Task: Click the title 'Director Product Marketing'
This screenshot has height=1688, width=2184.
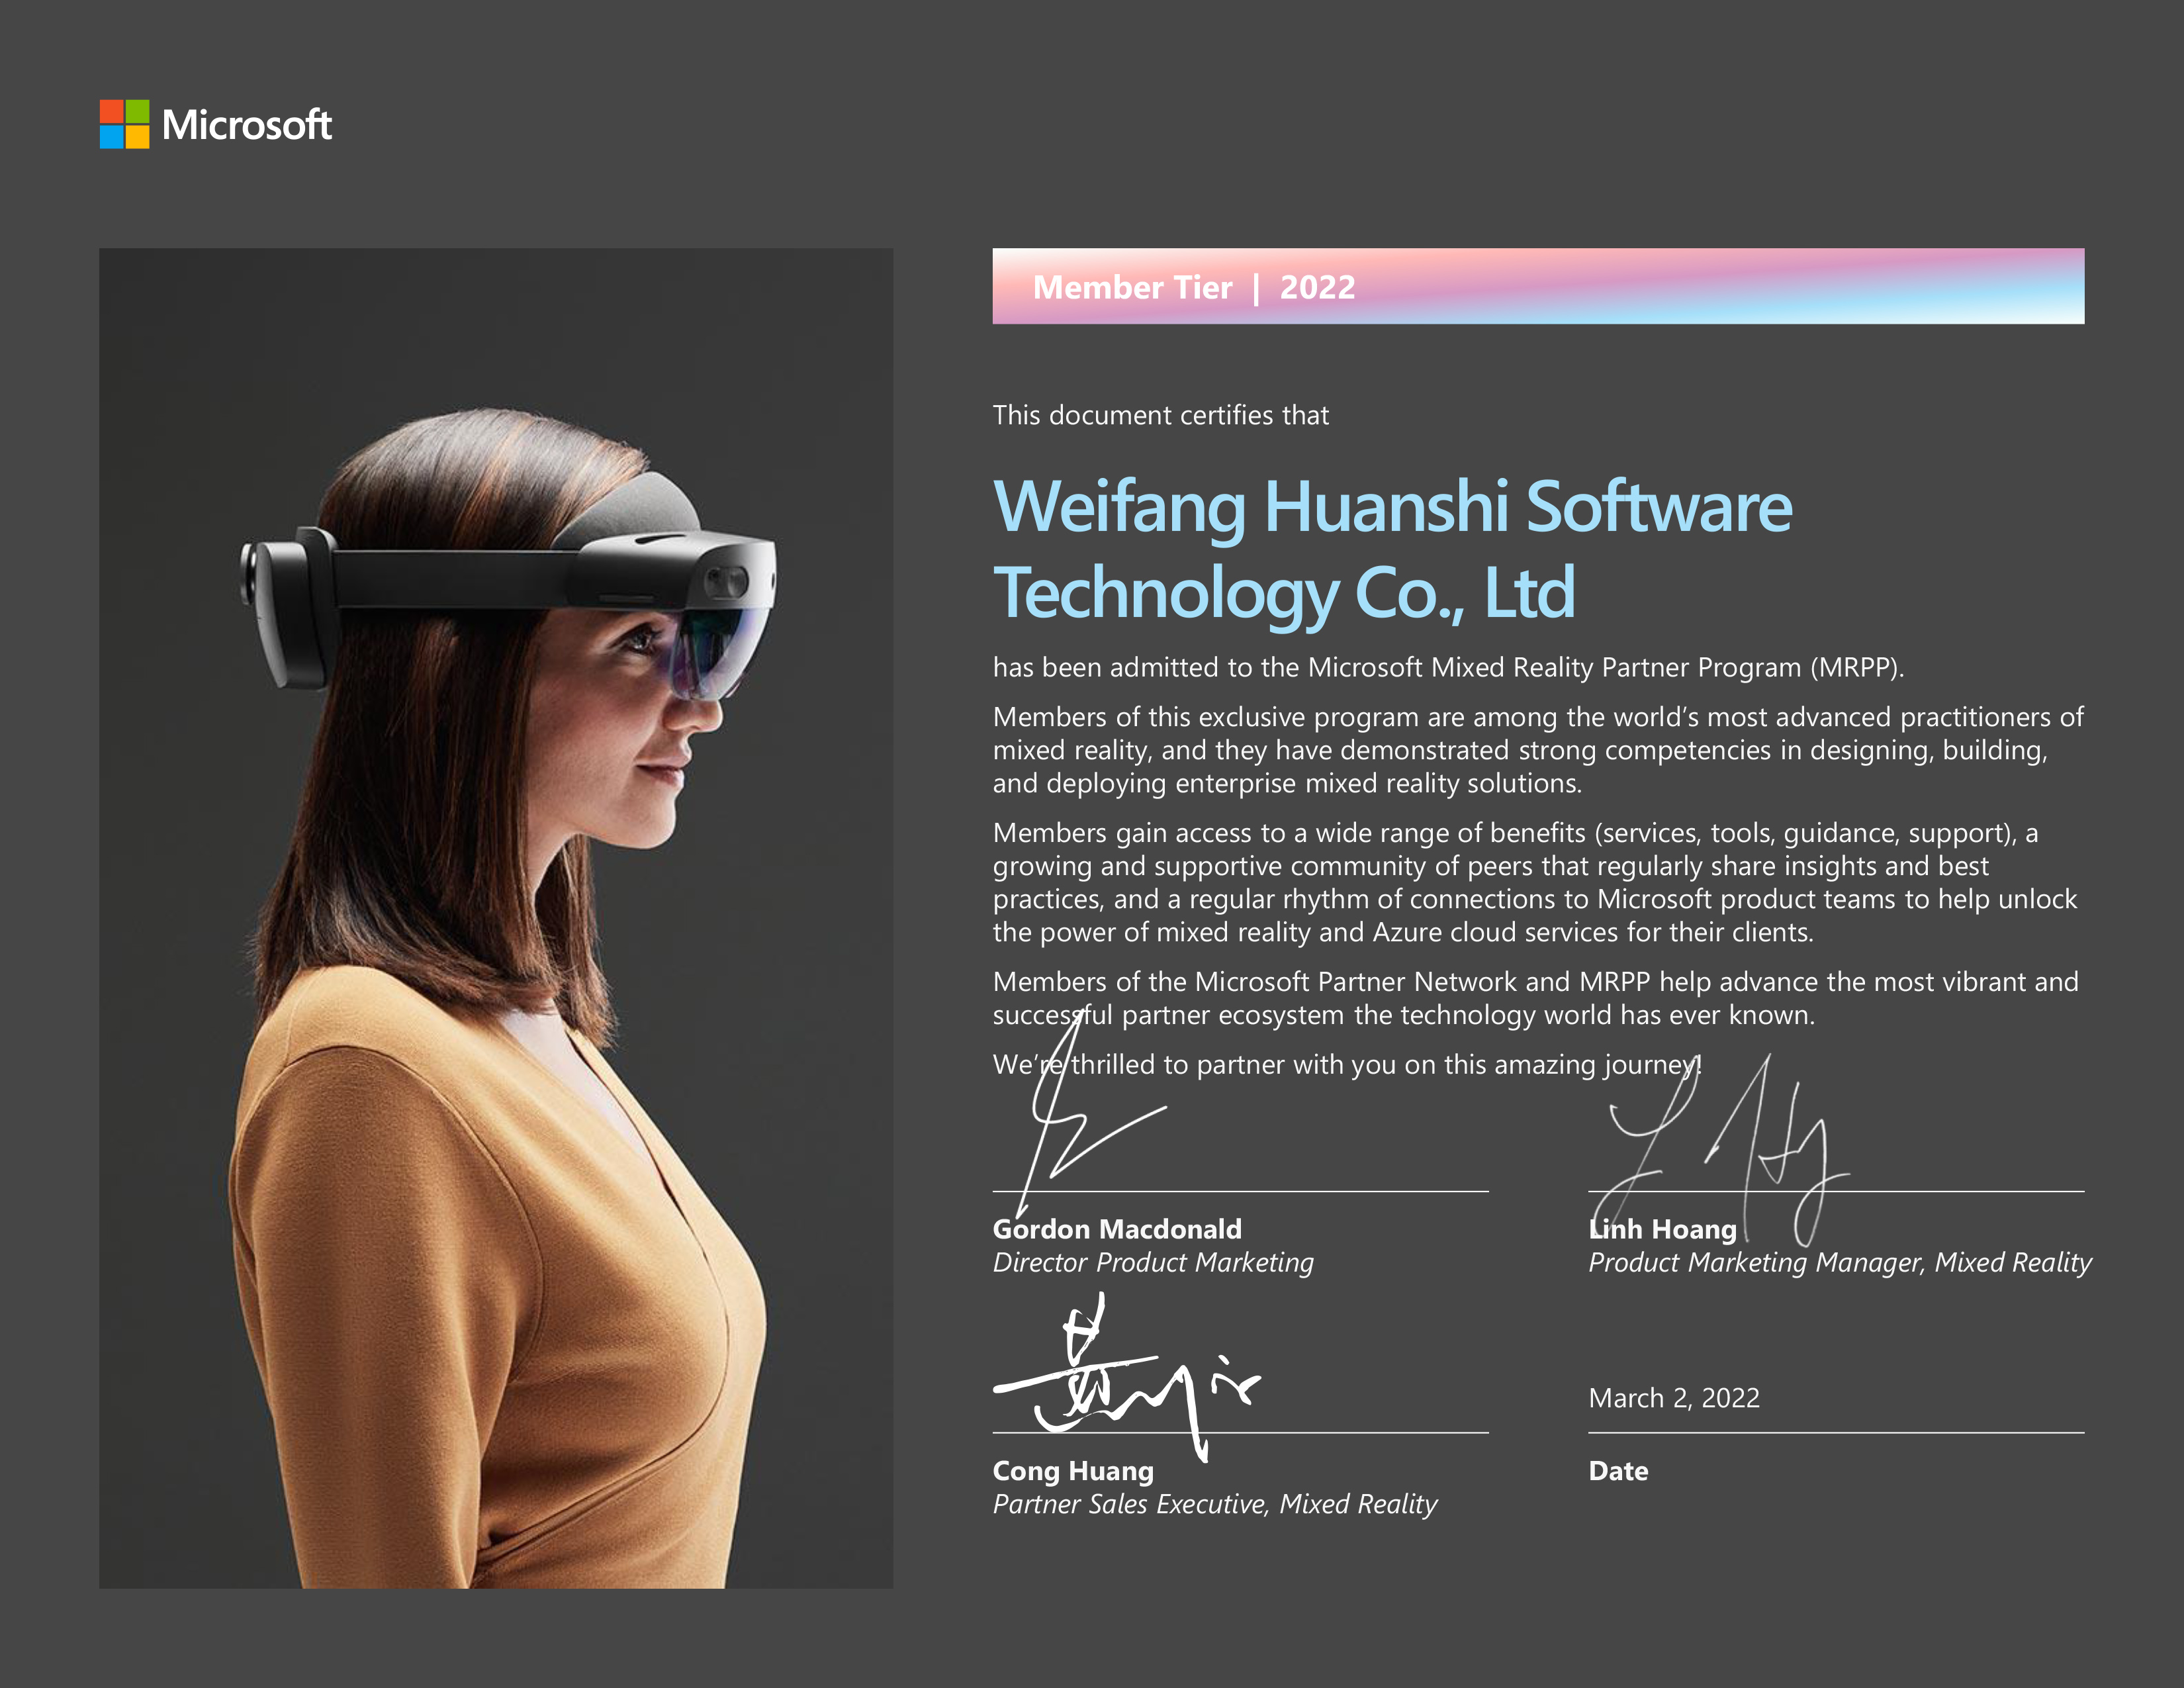Action: [1153, 1263]
